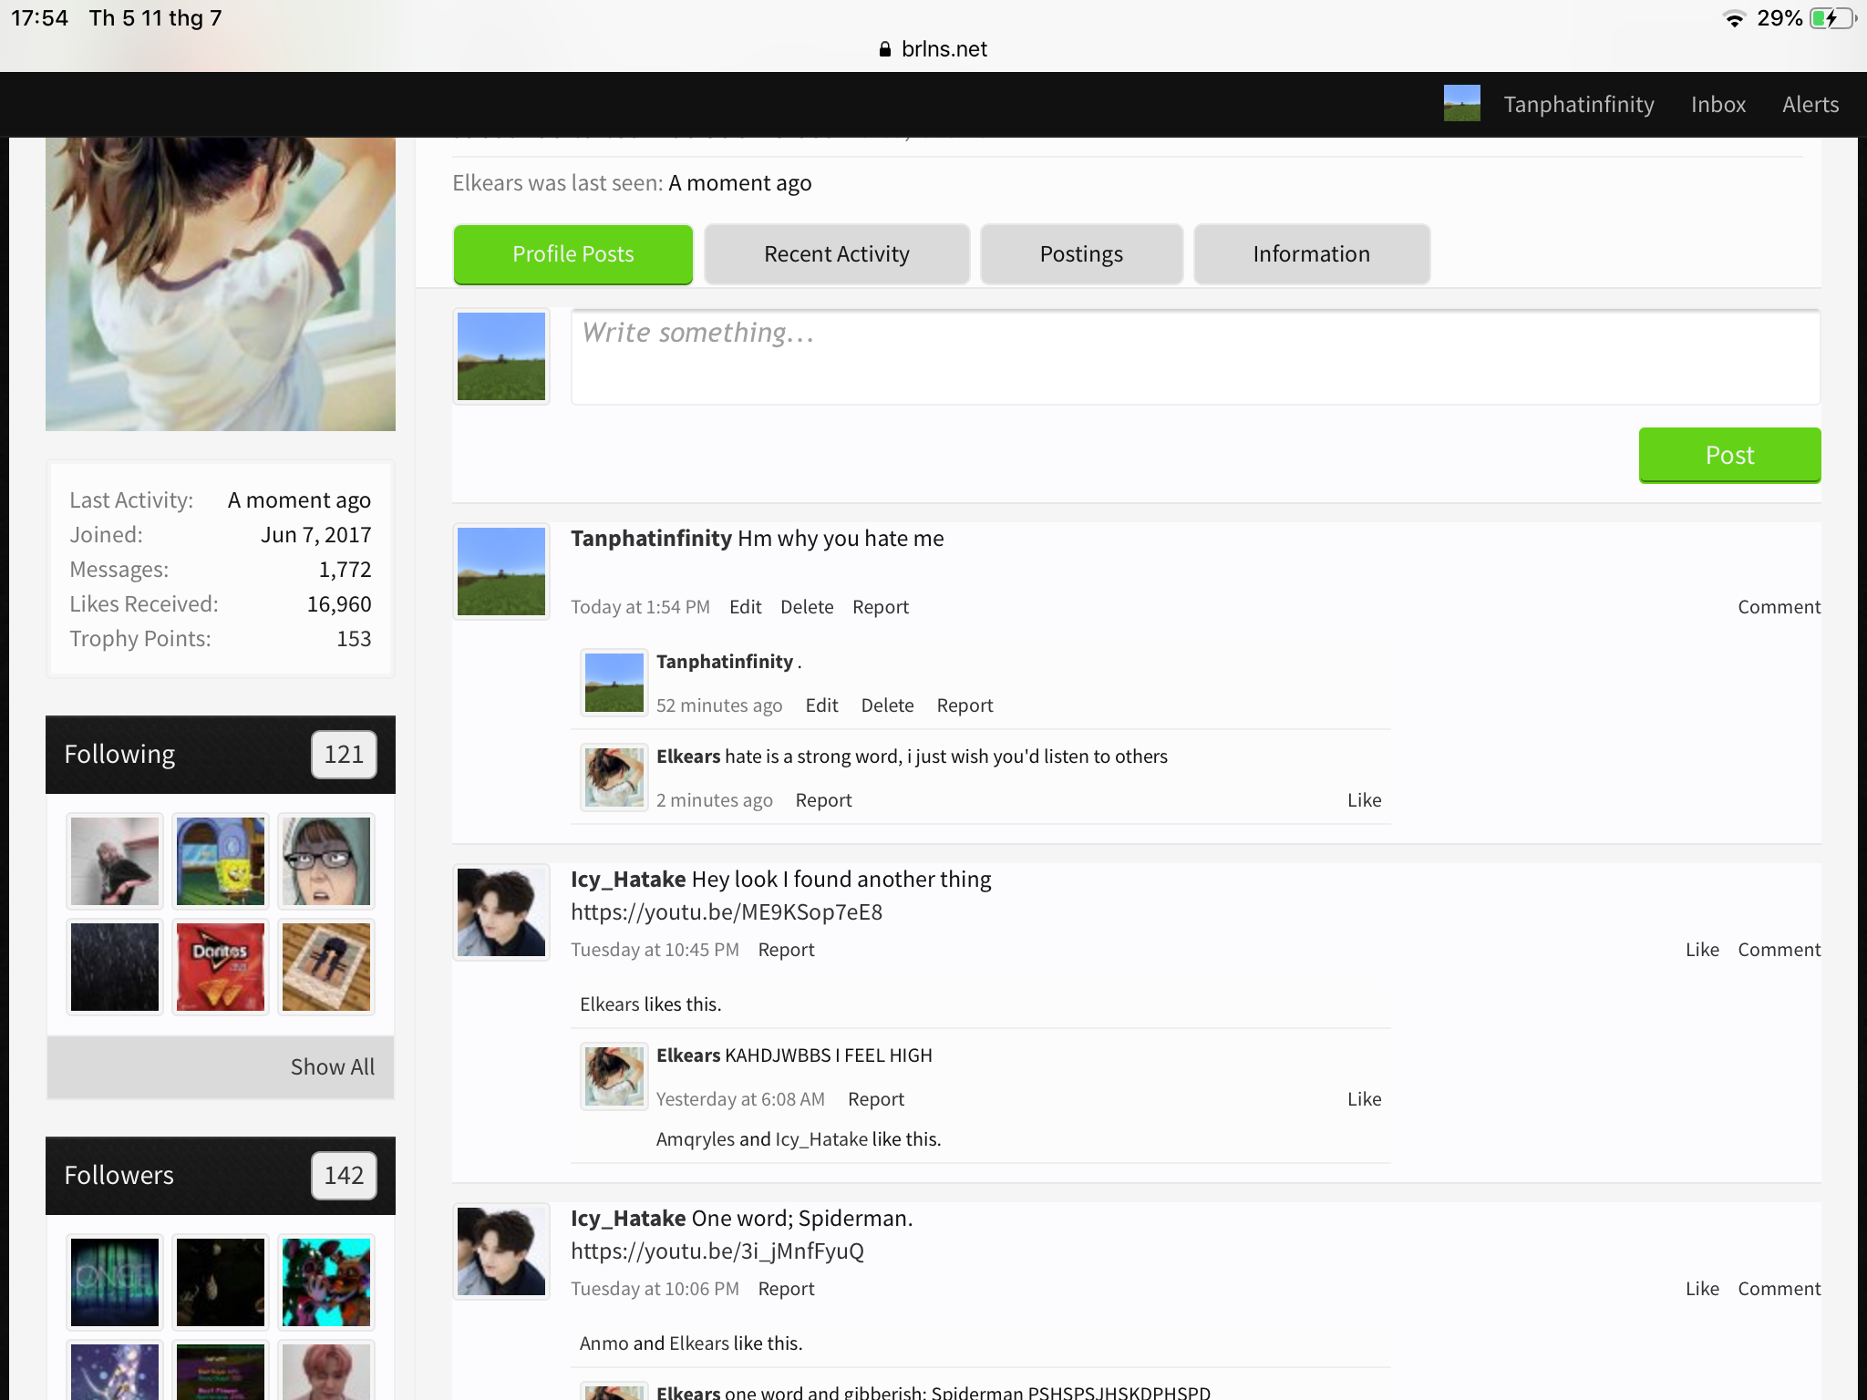Open Icy_Hatake's avatar on the Spiderman post
The image size is (1867, 1400).
pyautogui.click(x=501, y=1251)
